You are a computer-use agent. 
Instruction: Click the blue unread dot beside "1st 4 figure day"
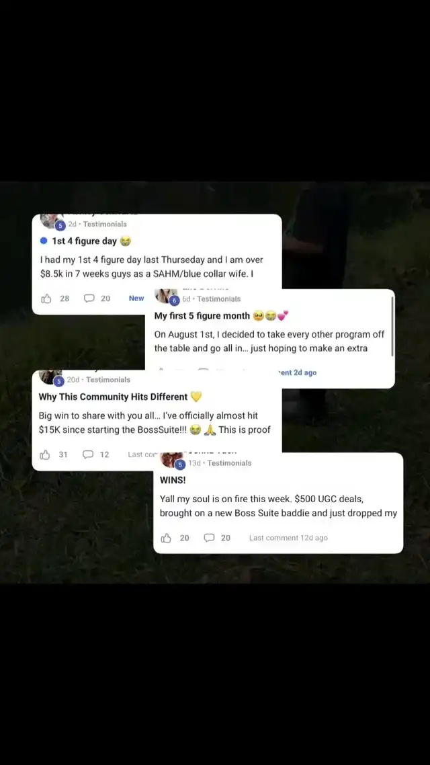coord(44,241)
